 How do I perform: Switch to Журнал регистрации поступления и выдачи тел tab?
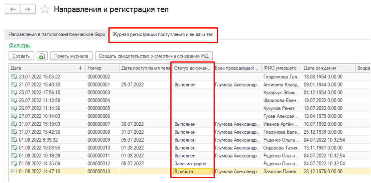click(163, 34)
